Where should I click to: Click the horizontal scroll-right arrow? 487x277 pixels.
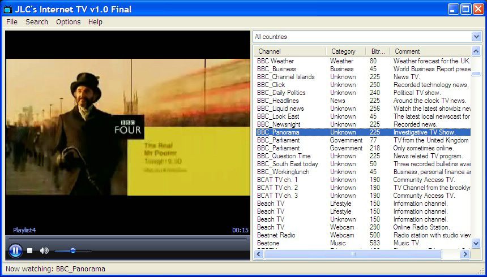[x=465, y=254]
